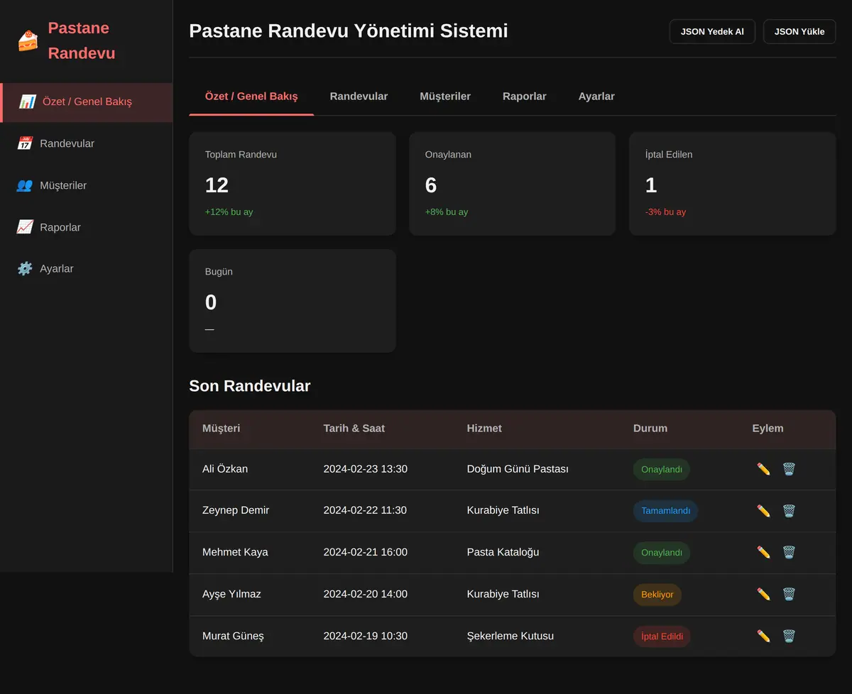Open Ayarlar label in the sidebar
Image resolution: width=852 pixels, height=694 pixels.
[x=57, y=269]
